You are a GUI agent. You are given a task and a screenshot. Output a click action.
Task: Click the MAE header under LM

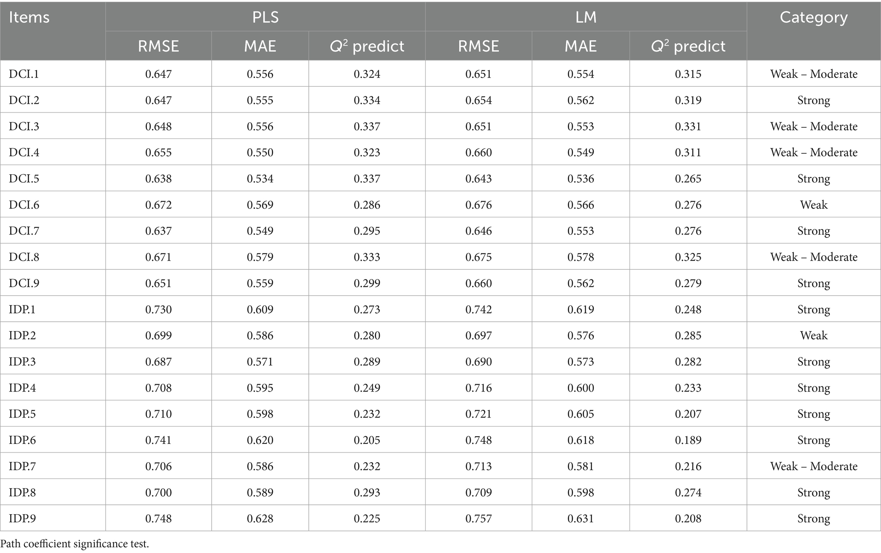pyautogui.click(x=580, y=46)
